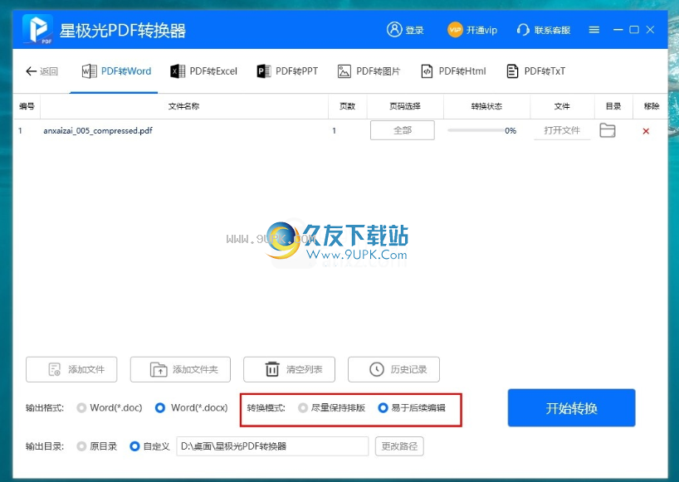Screen dimensions: 679x482
Task: Click the orange VIP badge icon
Action: click(455, 30)
